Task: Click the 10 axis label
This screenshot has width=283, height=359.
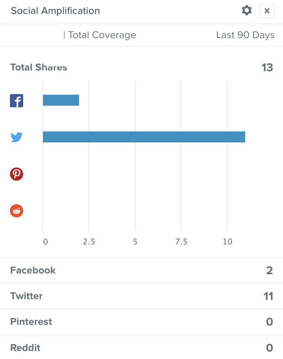Action: pos(228,242)
